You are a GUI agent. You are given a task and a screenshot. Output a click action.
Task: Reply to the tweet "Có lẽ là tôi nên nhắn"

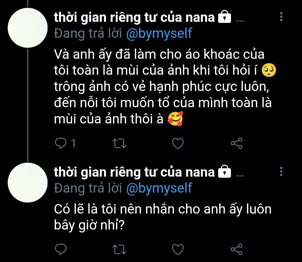[61, 249]
